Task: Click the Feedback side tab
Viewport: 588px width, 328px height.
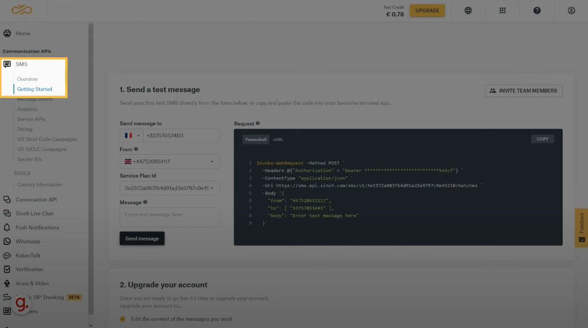Action: pos(581,228)
